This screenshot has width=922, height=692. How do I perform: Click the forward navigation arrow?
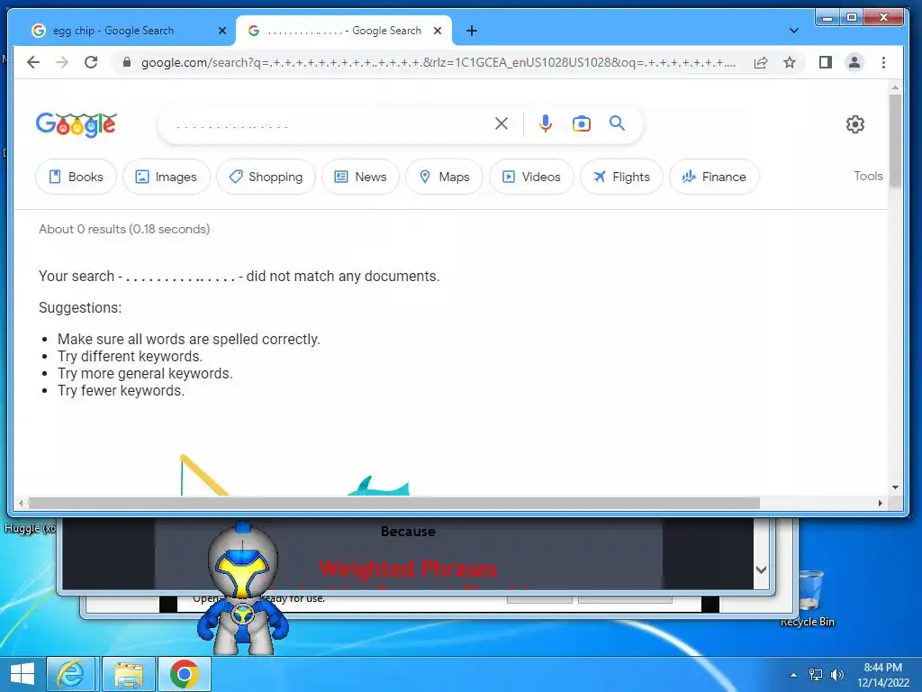coord(62,62)
